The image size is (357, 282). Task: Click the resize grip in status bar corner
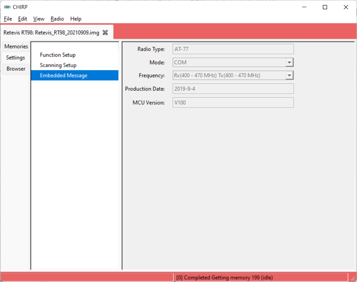(x=353, y=278)
